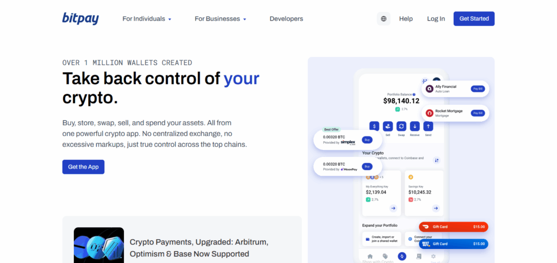Open the Developers page
This screenshot has height=263, width=557.
coord(286,19)
